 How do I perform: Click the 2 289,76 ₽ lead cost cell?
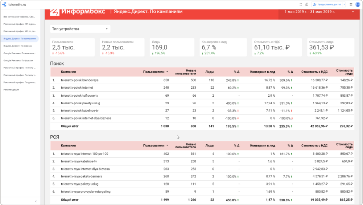click(345, 176)
